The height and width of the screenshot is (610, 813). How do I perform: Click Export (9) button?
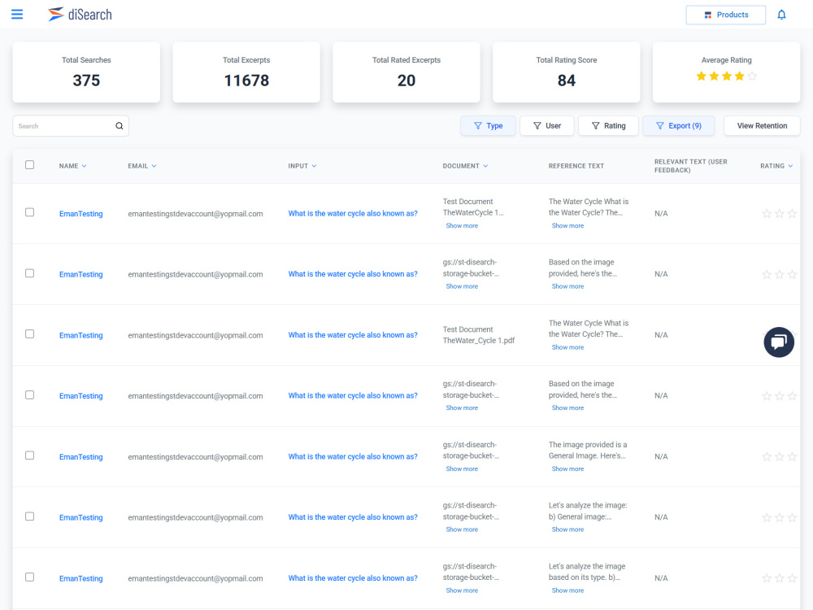click(x=678, y=126)
